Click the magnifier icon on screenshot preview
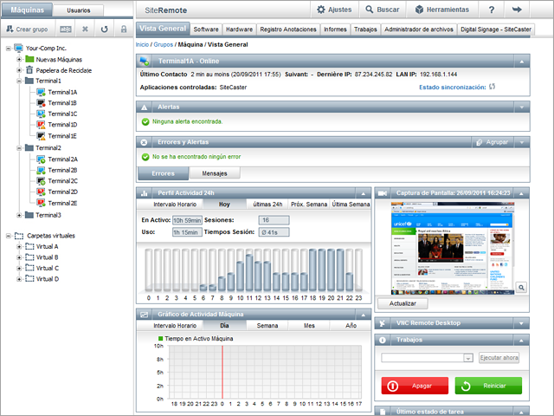Screen dimensions: 554x416 [522, 286]
